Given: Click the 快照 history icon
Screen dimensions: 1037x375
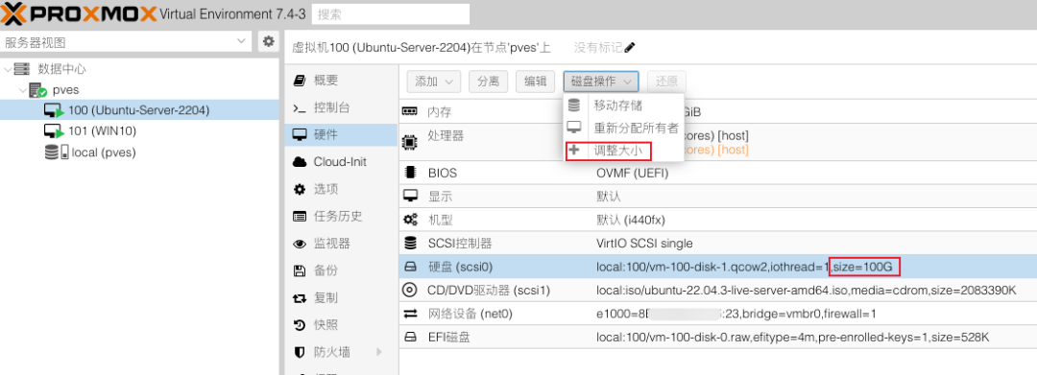Looking at the screenshot, I should pyautogui.click(x=300, y=325).
